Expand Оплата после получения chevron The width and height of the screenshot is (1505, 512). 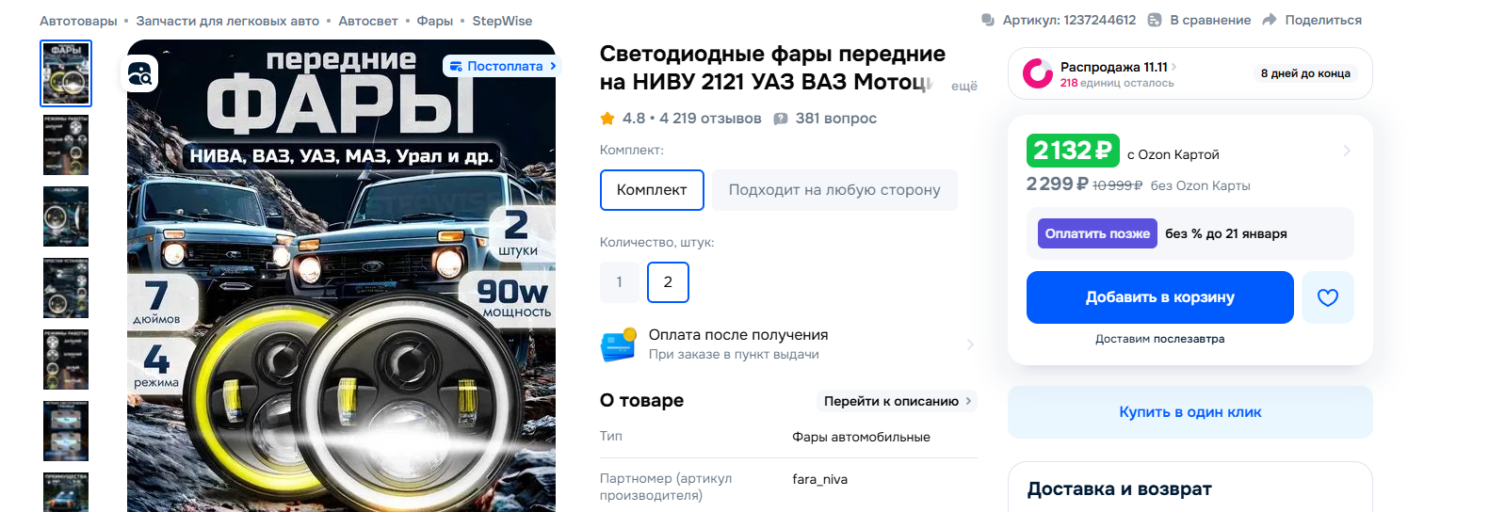point(970,344)
